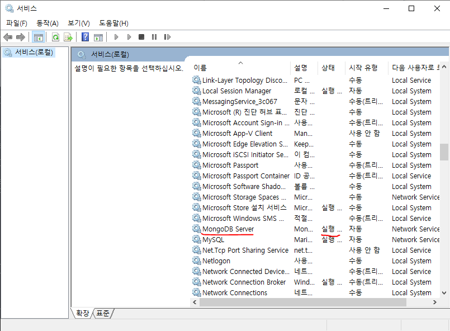The width and height of the screenshot is (450, 331).
Task: Click the vertical scrollbar down arrow
Action: click(x=444, y=293)
